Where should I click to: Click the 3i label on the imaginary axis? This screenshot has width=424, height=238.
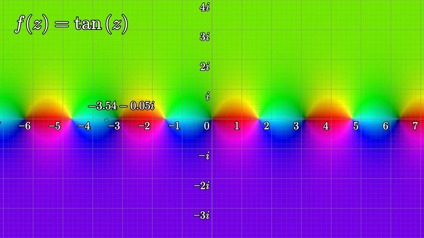coord(205,37)
